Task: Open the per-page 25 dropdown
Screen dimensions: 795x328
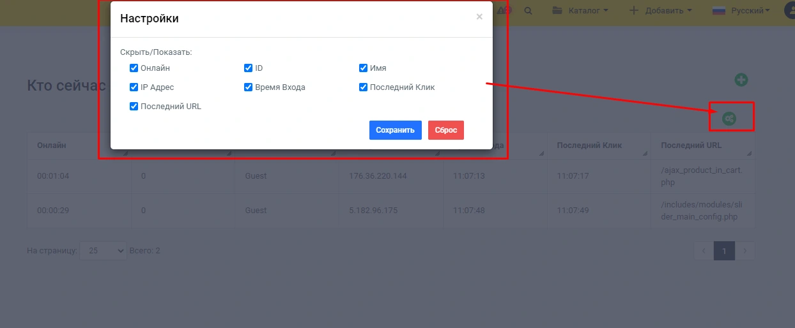Action: tap(103, 251)
